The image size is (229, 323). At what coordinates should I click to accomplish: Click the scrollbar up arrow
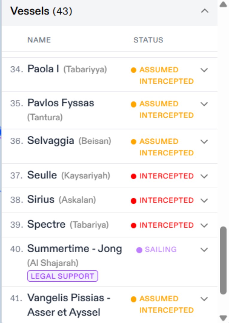223,4
